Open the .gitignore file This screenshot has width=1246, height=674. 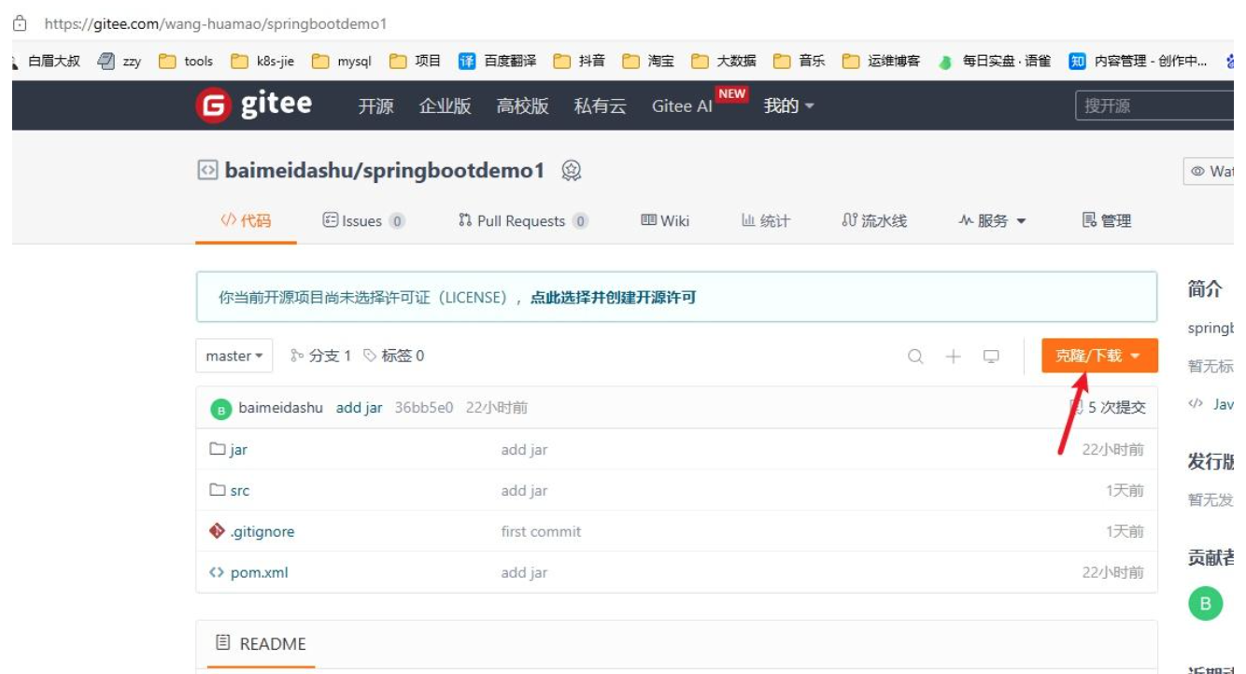pyautogui.click(x=262, y=532)
